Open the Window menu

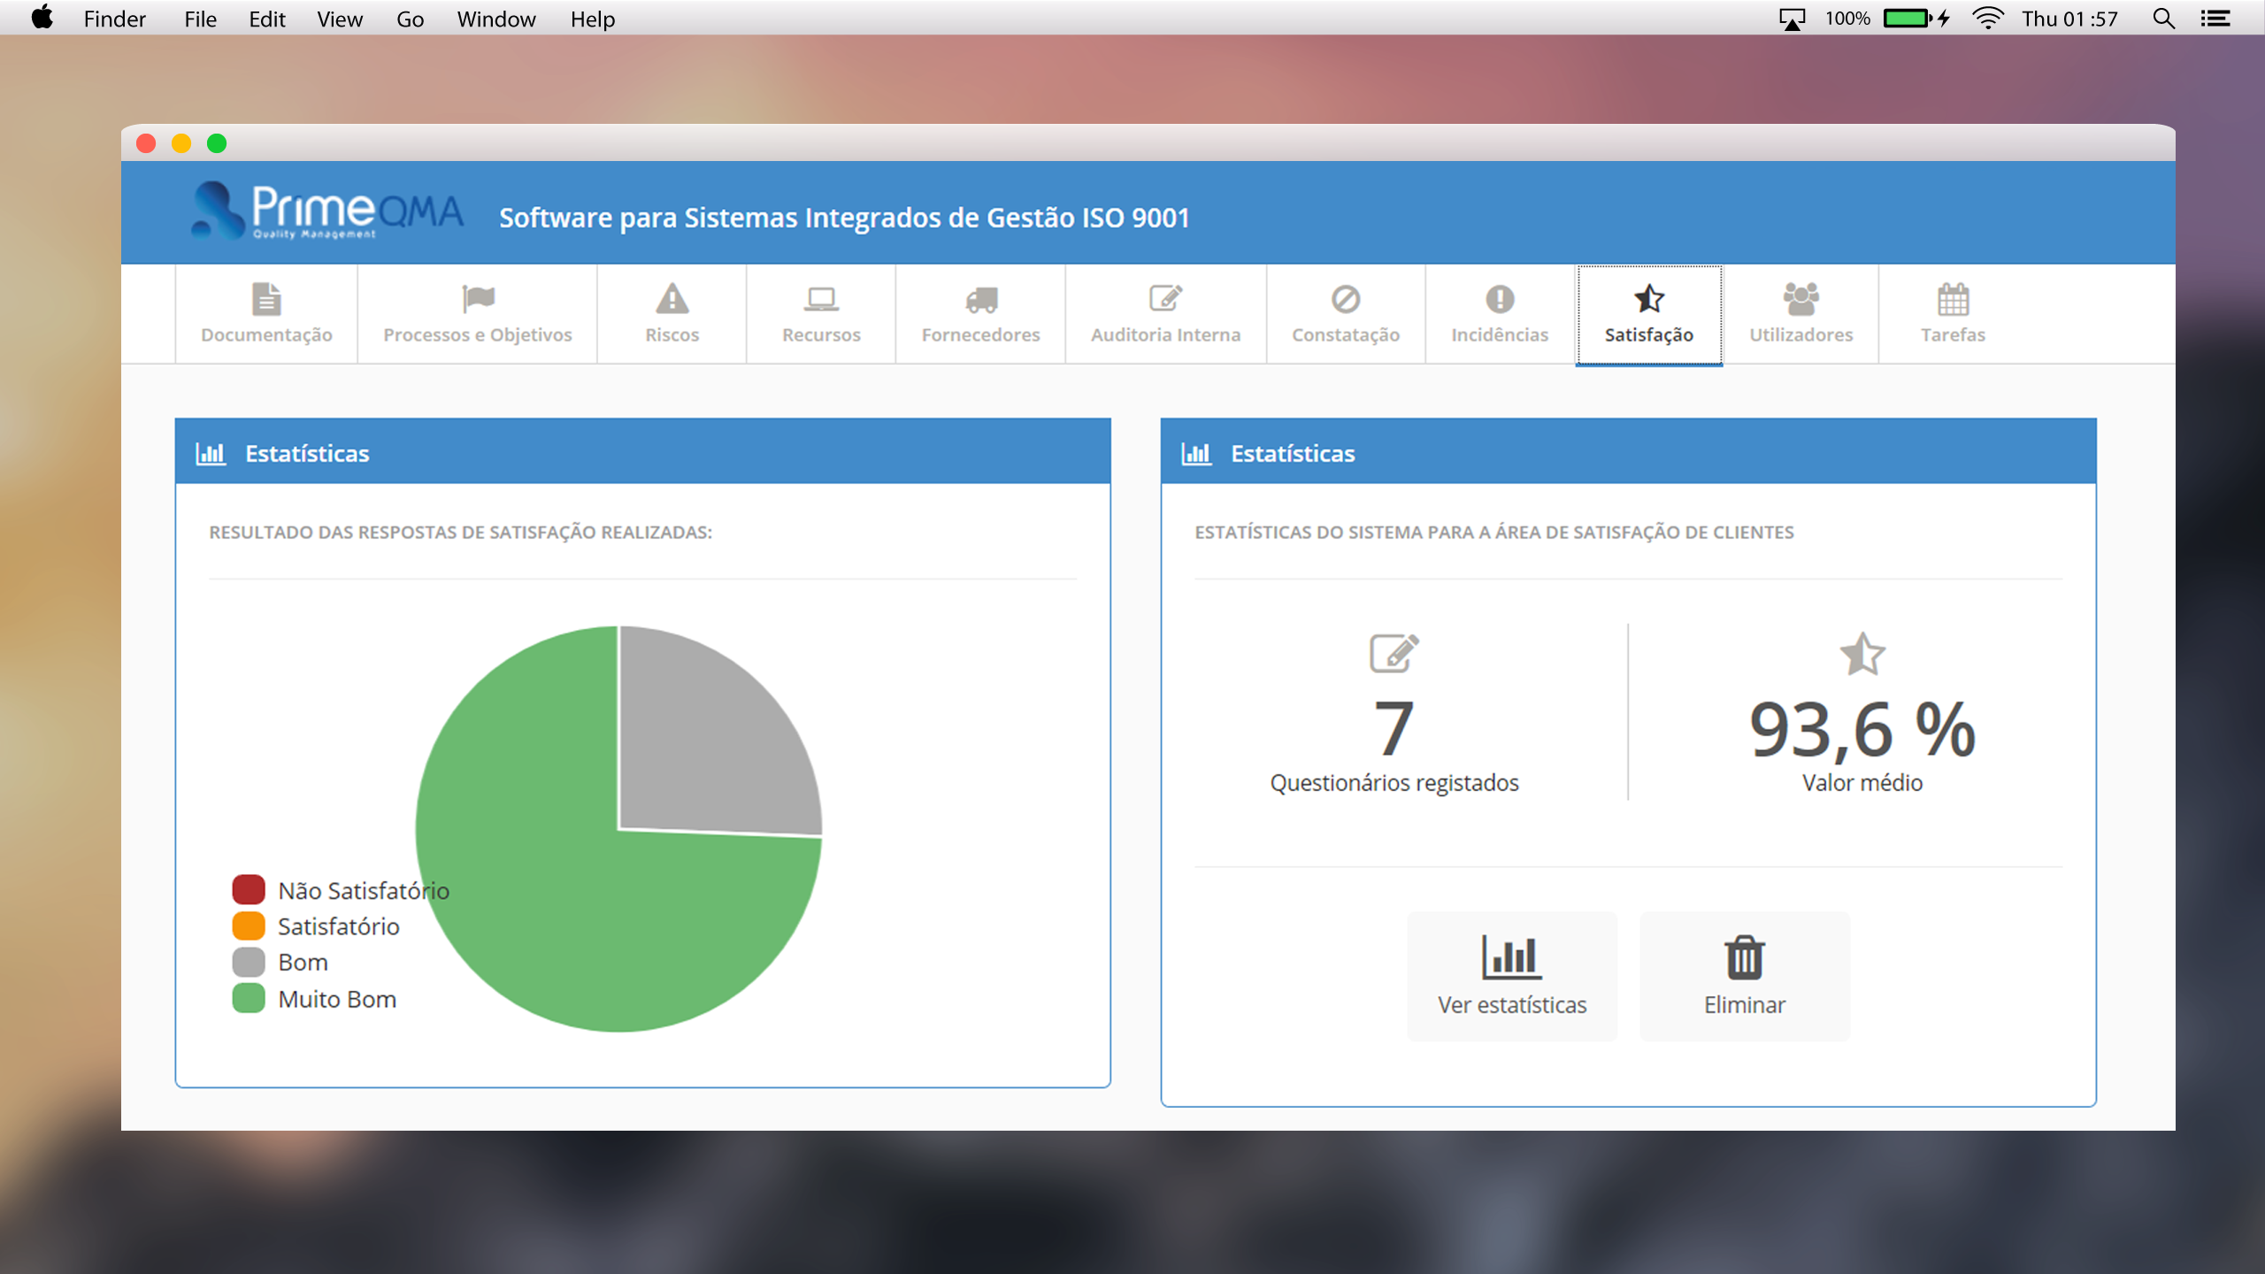(x=495, y=19)
